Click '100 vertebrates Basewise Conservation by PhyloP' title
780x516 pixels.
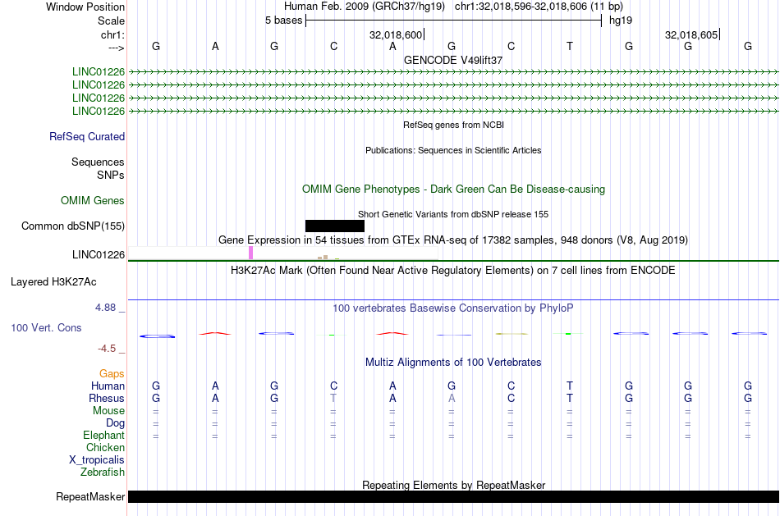click(453, 308)
